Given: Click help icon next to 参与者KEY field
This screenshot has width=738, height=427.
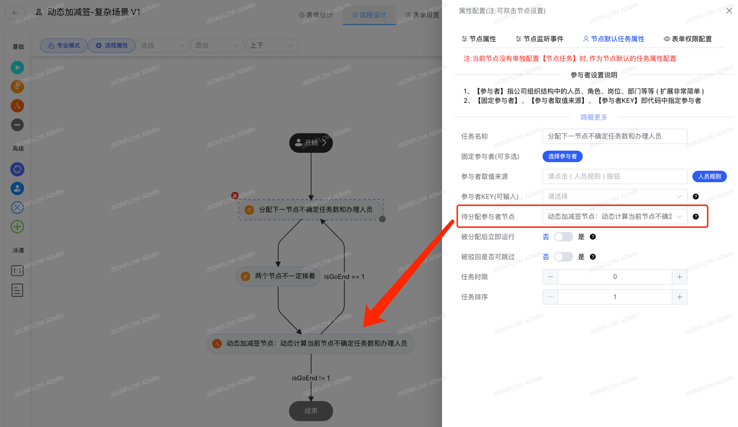Looking at the screenshot, I should point(696,197).
